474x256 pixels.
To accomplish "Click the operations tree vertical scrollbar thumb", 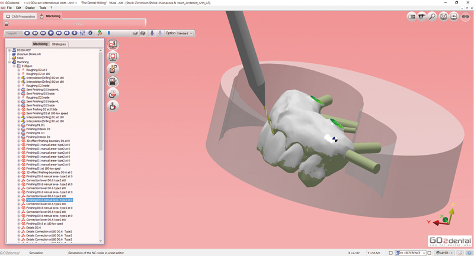I will click(101, 101).
